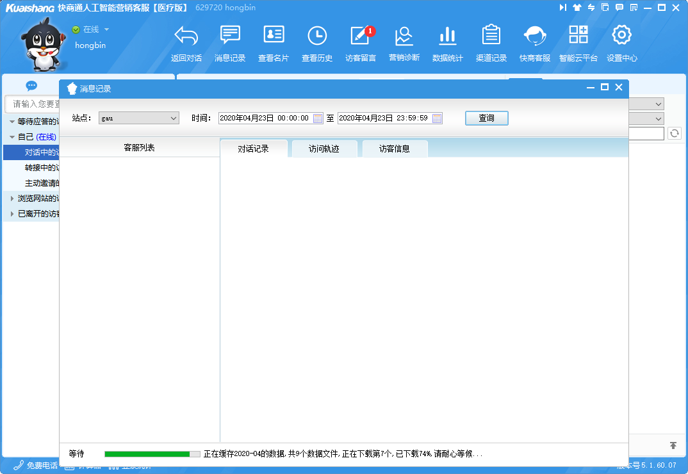Click the start time date field

coord(265,118)
